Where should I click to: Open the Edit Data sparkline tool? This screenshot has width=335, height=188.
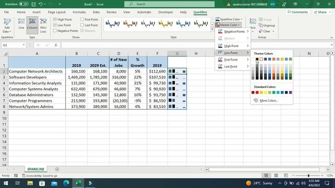[x=7, y=26]
